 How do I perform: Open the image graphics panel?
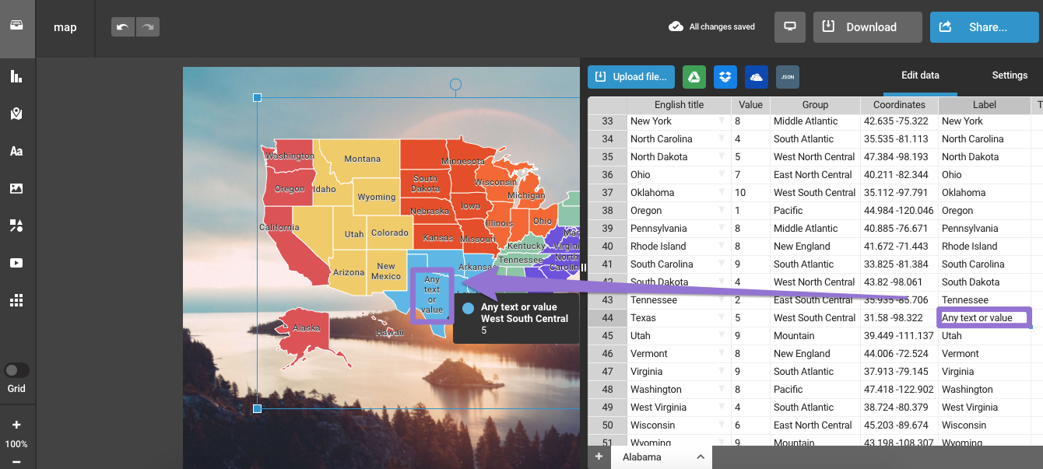click(16, 188)
